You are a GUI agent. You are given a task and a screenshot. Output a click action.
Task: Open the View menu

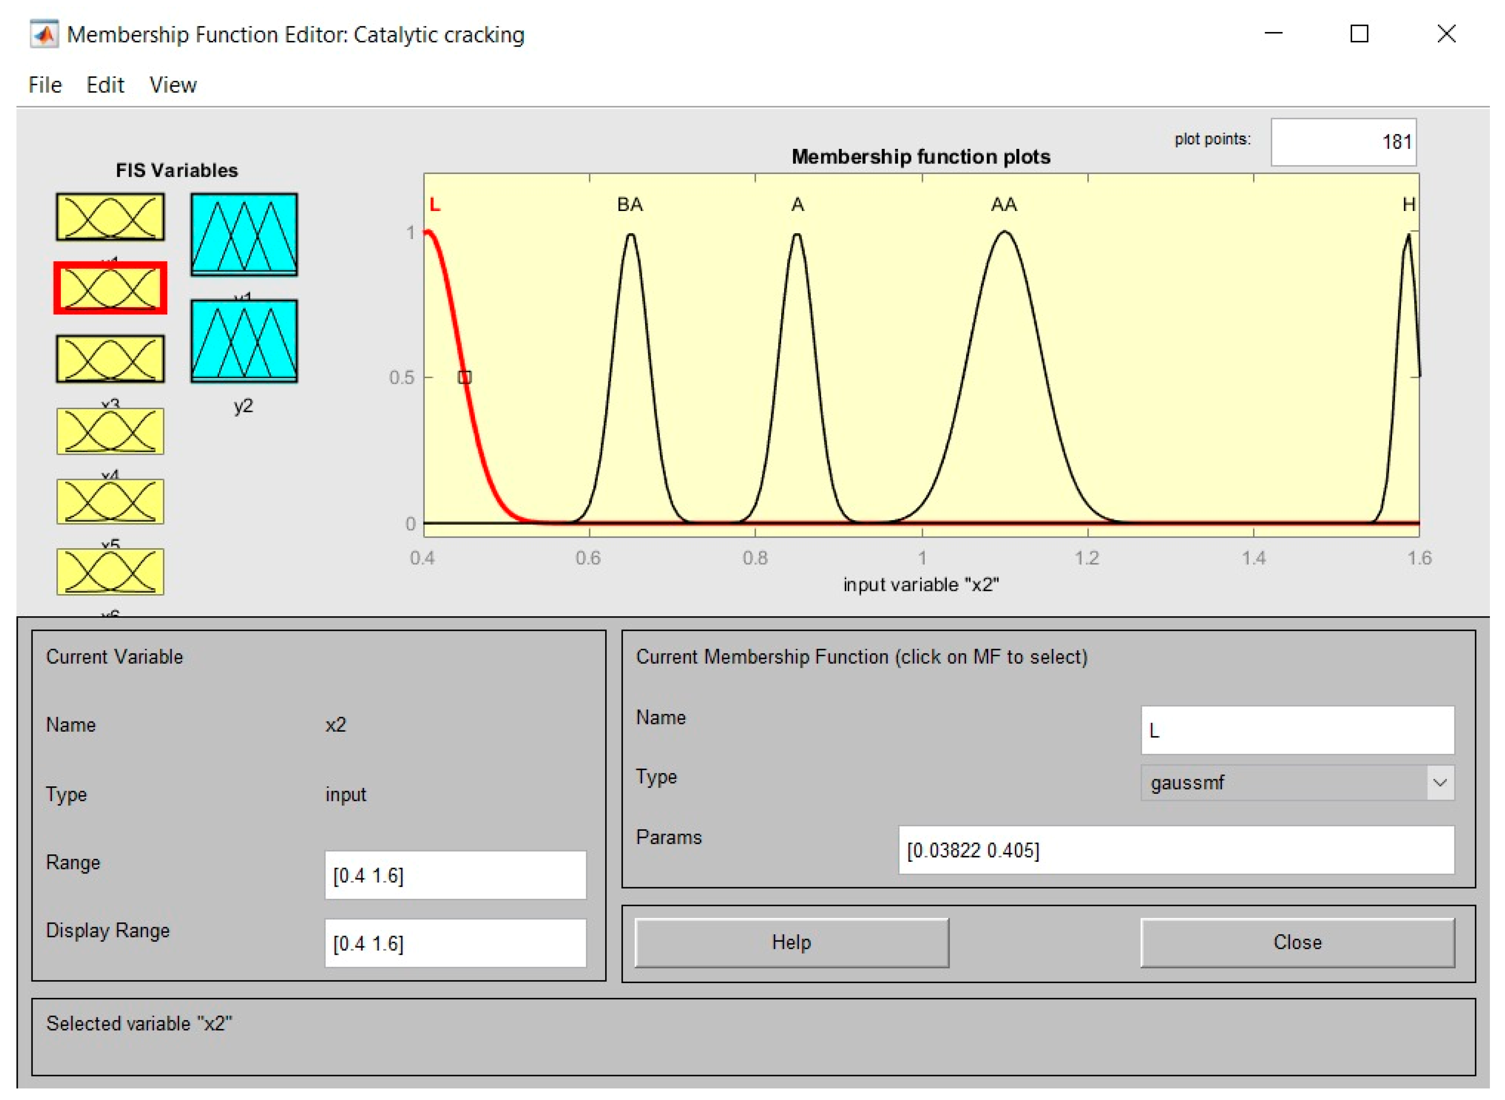pos(172,85)
